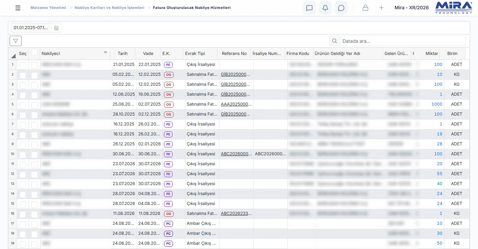This screenshot has width=478, height=249.
Task: Focus the Datada ara search field
Action: click(x=402, y=41)
